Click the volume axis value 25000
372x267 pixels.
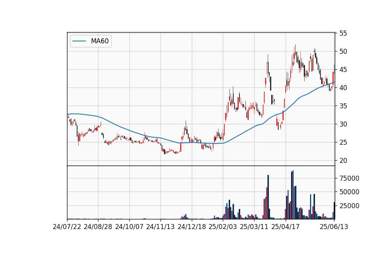coord(349,206)
